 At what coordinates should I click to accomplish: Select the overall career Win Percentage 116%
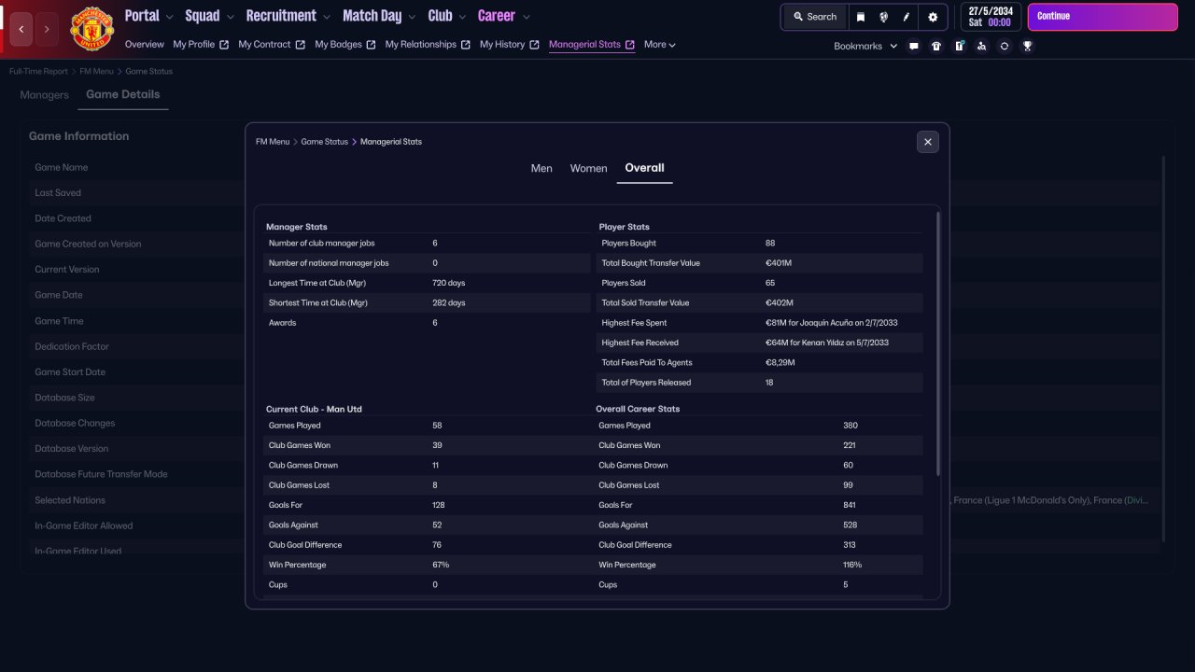point(851,565)
